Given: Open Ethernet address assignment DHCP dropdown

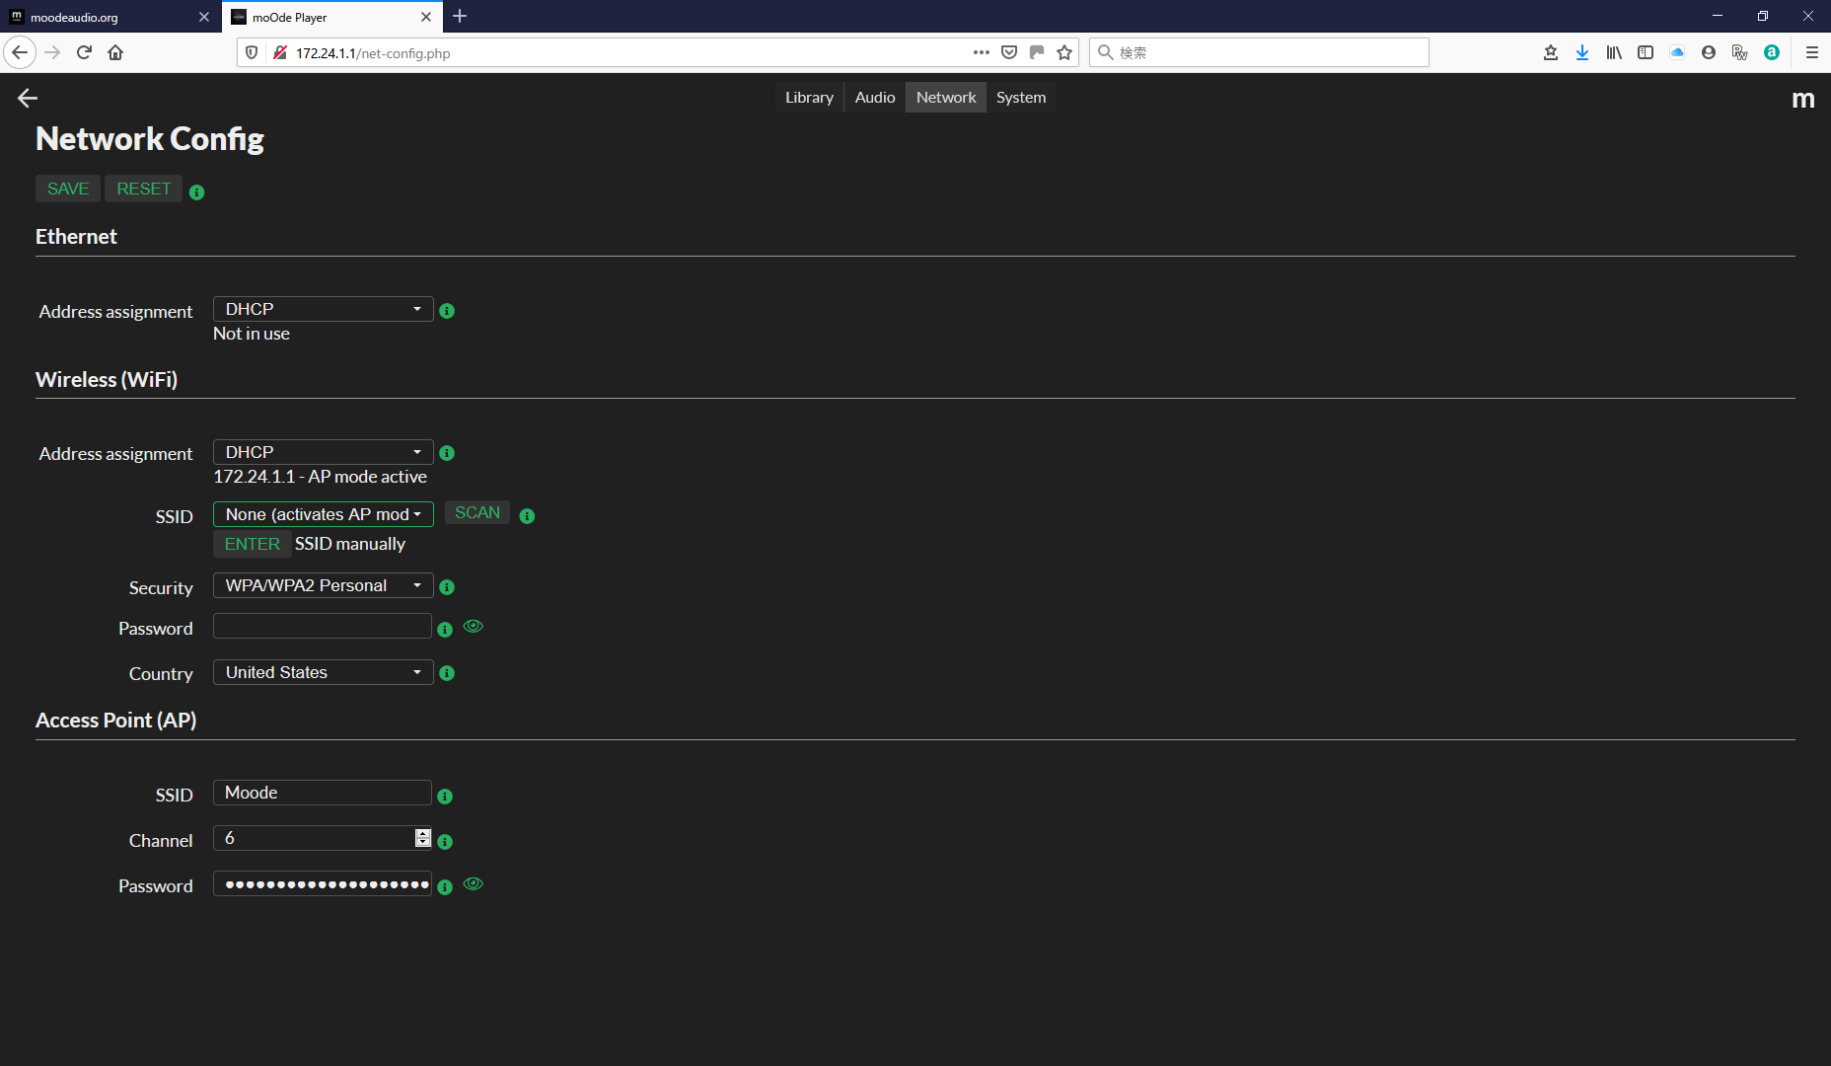Looking at the screenshot, I should 323,310.
